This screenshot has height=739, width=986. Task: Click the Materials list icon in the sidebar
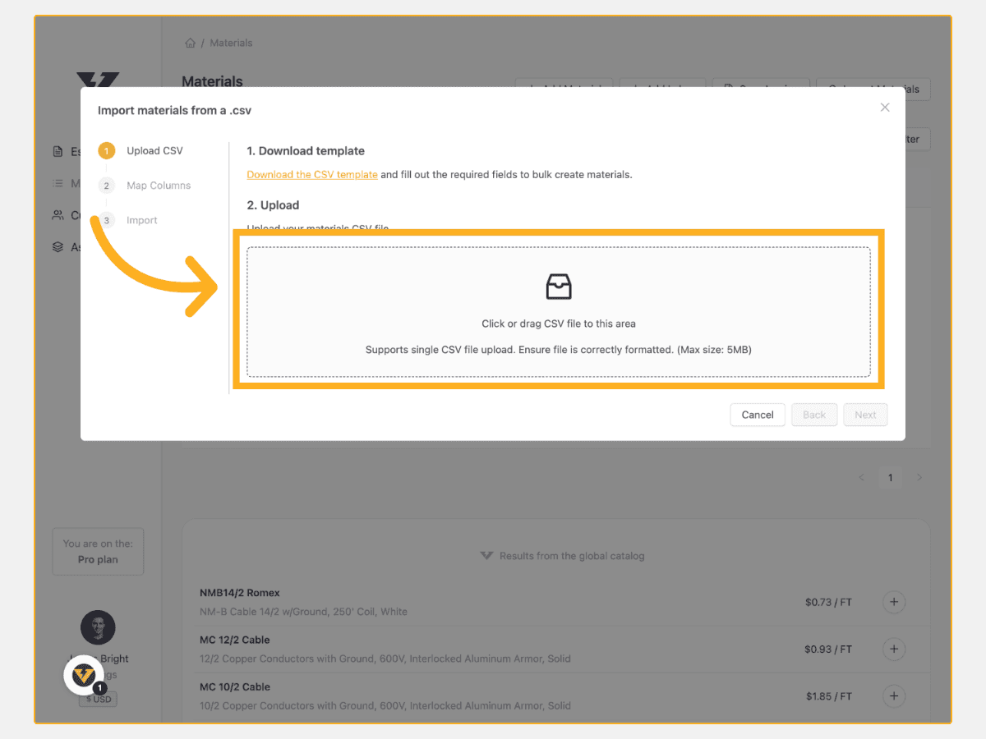(x=58, y=183)
